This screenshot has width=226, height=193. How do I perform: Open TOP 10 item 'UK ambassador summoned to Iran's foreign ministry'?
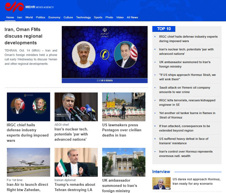185,64
